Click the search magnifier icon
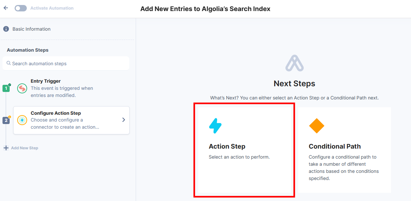Screen dimensions: 411x201 (9, 63)
